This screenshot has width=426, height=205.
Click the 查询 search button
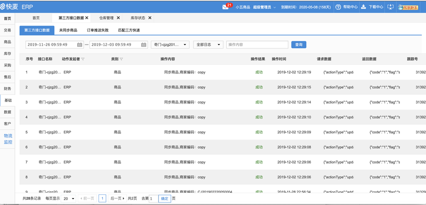coord(299,45)
